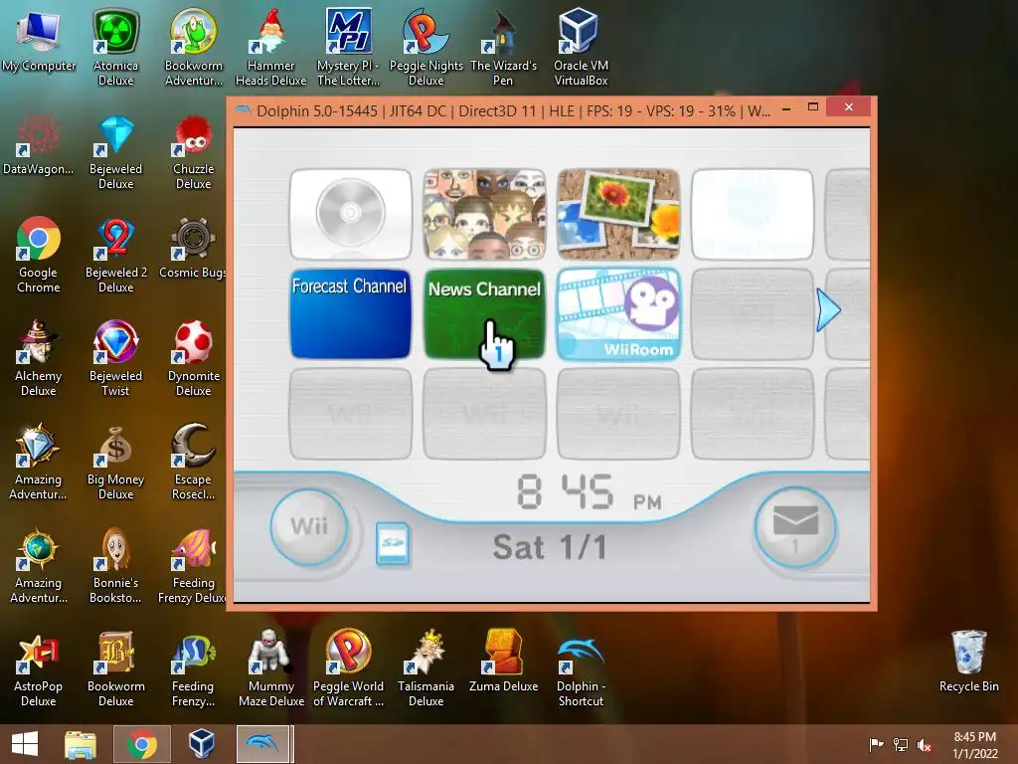Open the WiiRoom channel

coord(618,314)
